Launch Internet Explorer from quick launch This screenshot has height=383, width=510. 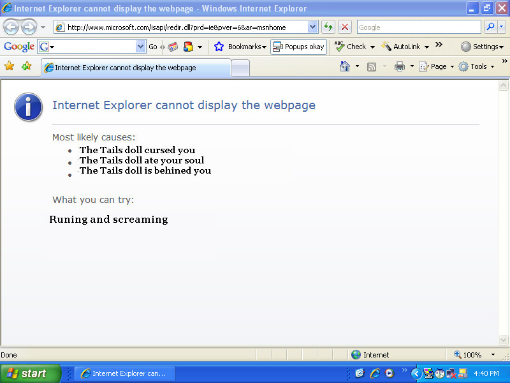375,373
